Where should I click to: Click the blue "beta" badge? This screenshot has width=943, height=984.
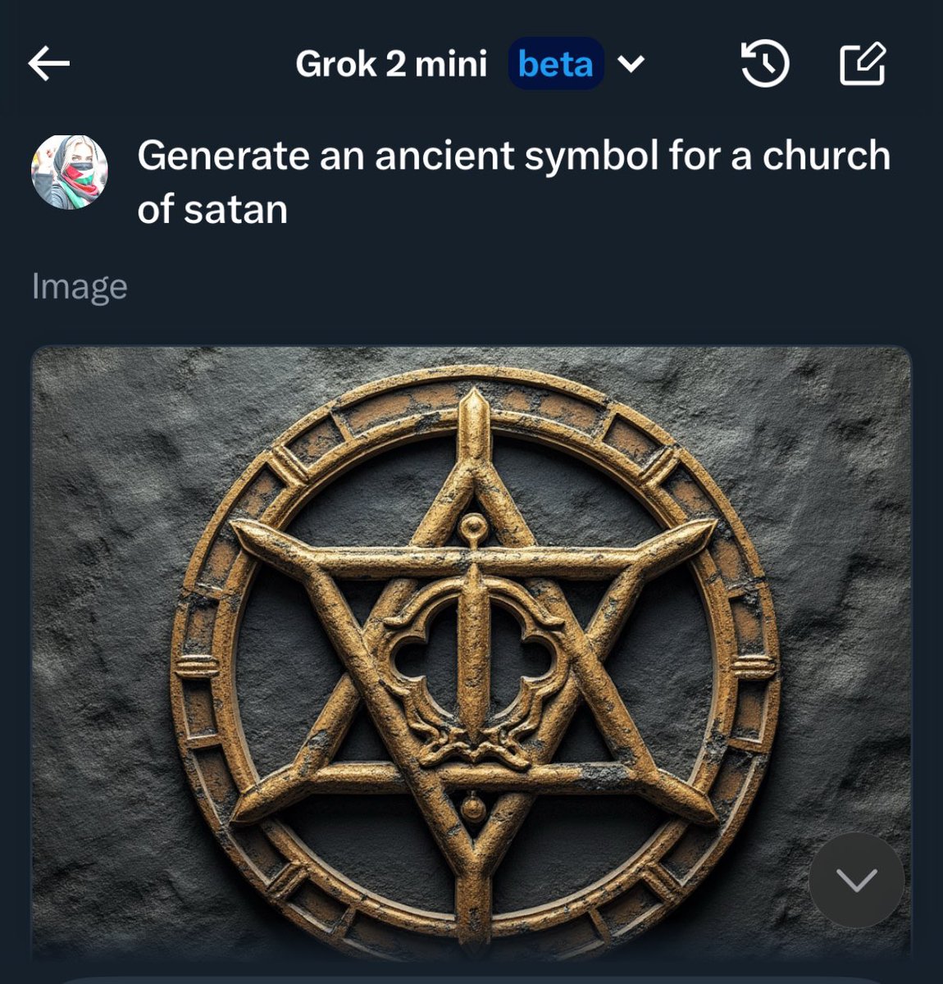pos(555,64)
